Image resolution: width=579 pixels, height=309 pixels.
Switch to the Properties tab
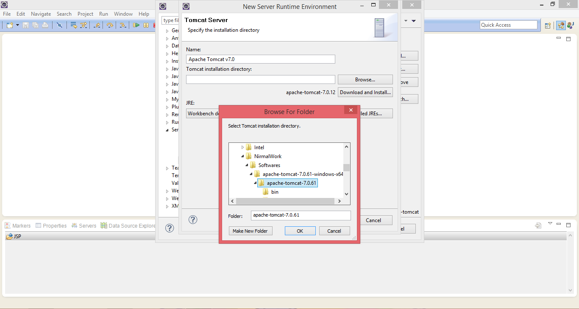51,225
